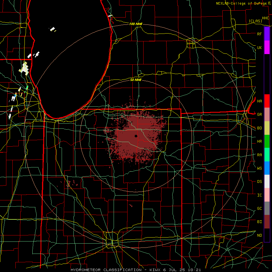
Task: Click the mint RA legend swatch
Action: tap(267, 155)
